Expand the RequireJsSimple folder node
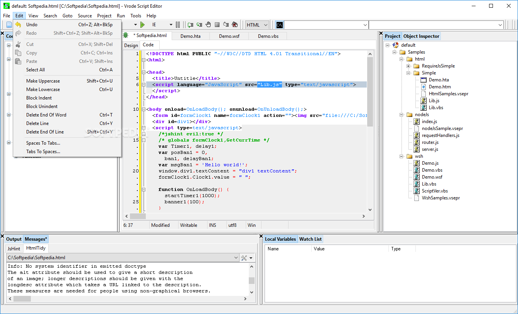The height and width of the screenshot is (314, 518). click(x=408, y=66)
